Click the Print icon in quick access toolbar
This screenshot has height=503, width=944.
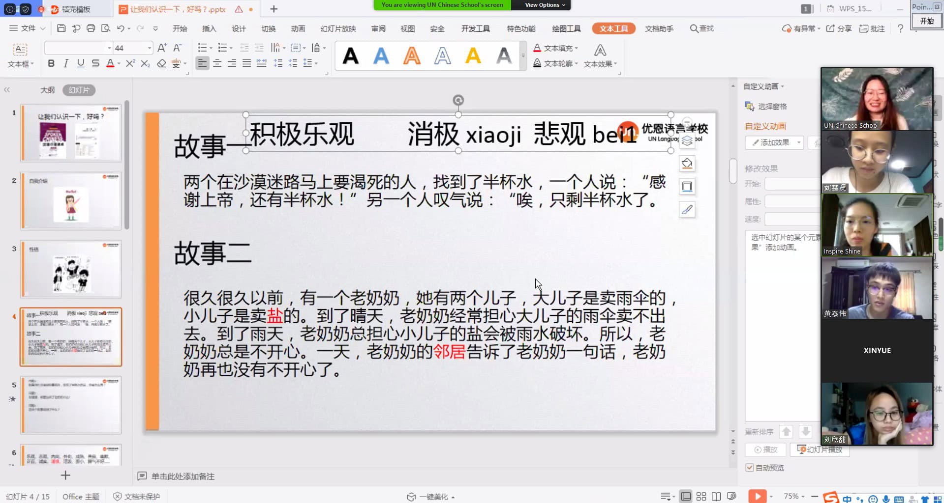[91, 28]
